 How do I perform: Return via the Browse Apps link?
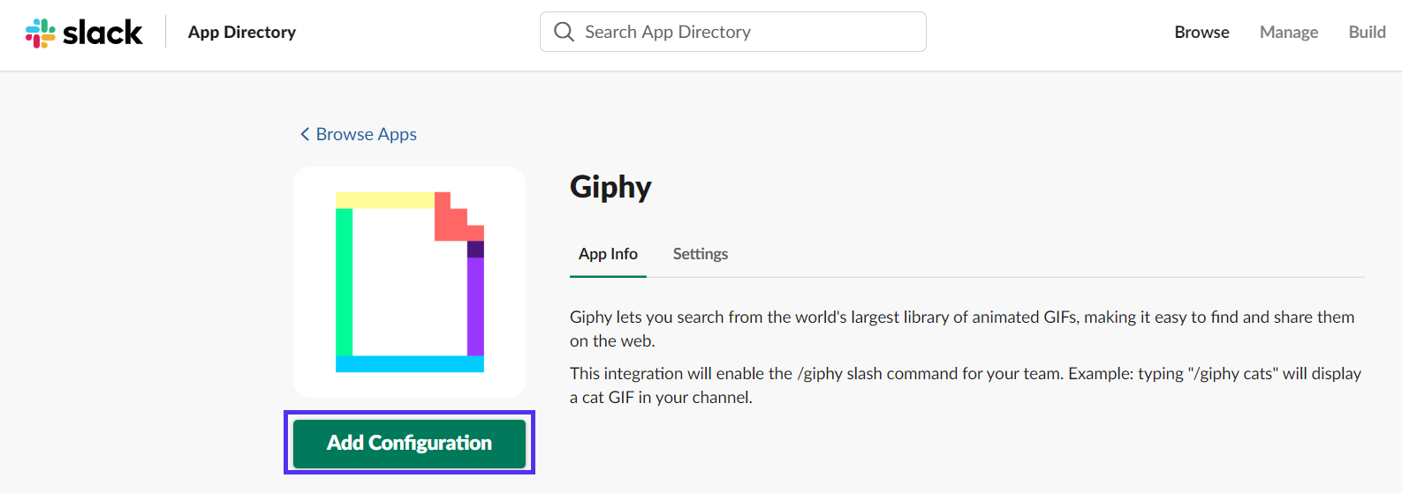tap(366, 134)
